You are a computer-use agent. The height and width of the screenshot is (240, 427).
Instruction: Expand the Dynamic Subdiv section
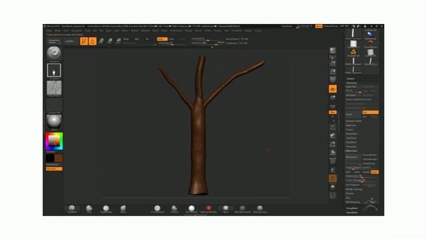coord(354,121)
